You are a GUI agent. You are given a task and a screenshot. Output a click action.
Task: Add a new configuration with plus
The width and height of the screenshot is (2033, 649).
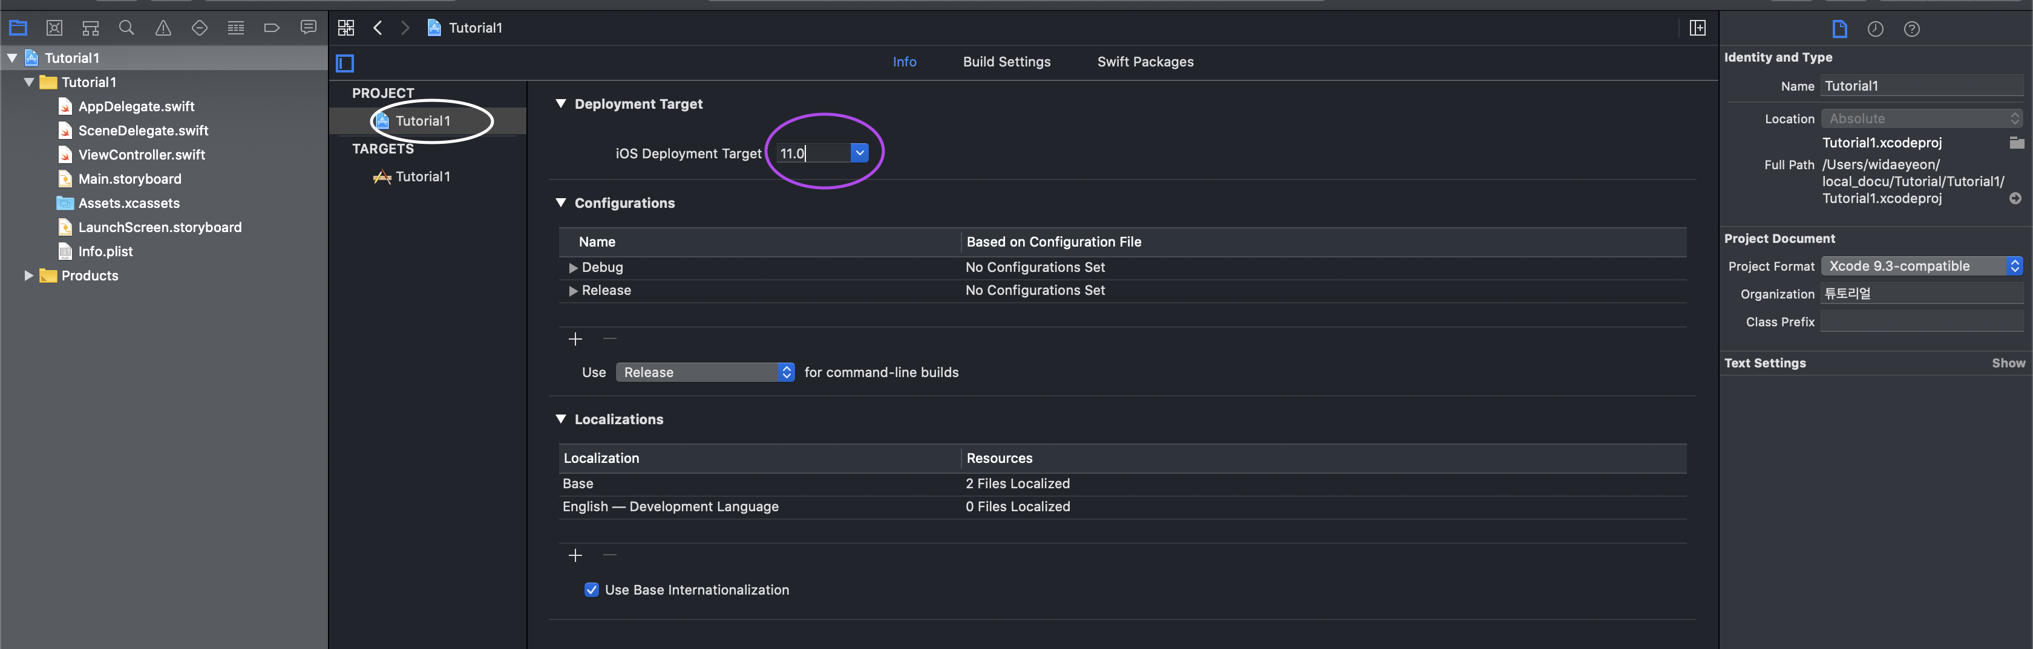tap(575, 339)
